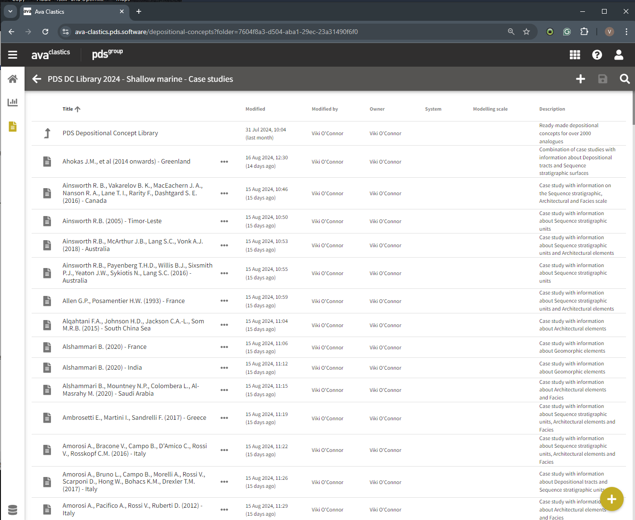Open more options for Amorosi 2016 Italy row
This screenshot has height=520, width=635.
tap(224, 450)
